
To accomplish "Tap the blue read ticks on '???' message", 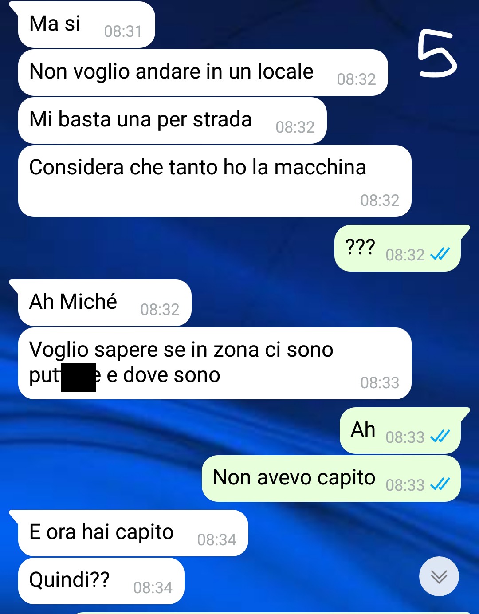I will point(440,254).
